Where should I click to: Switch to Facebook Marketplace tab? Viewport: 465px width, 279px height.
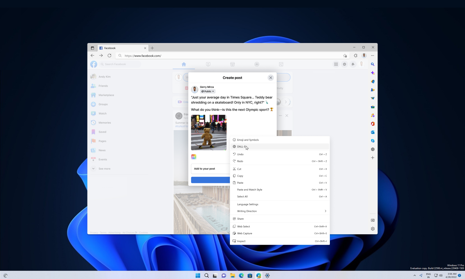click(x=233, y=64)
